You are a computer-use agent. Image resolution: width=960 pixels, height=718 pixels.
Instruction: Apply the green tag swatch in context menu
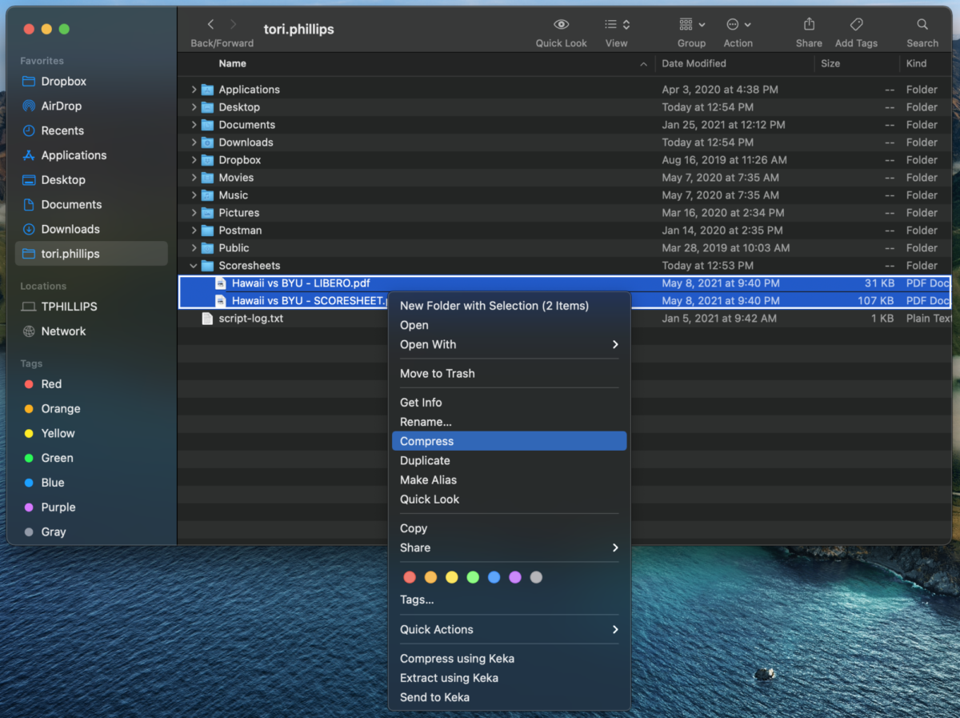click(473, 576)
